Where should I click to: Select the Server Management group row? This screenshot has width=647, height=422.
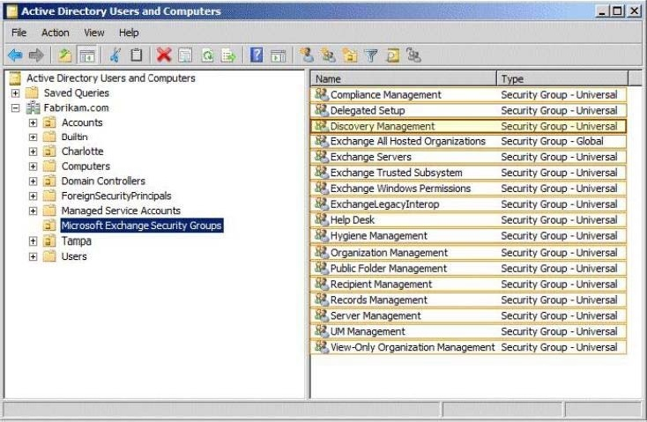pyautogui.click(x=468, y=315)
